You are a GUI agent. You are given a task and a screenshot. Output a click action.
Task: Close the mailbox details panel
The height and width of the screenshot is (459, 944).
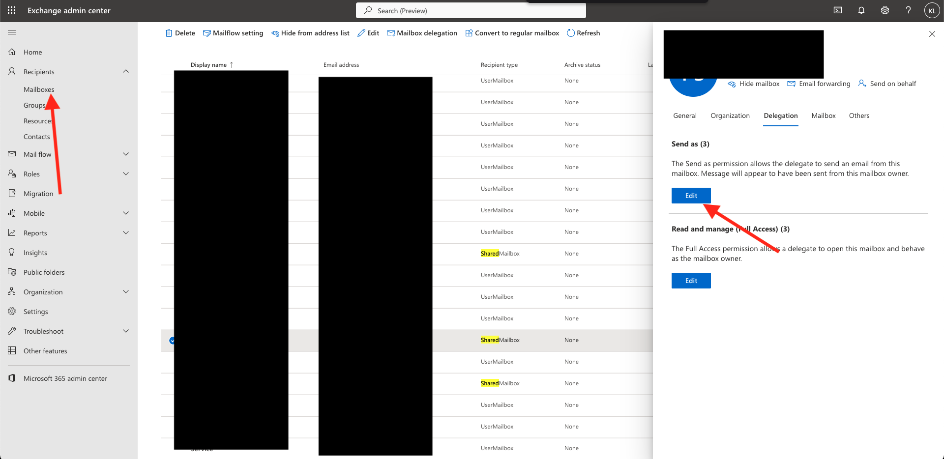(932, 34)
